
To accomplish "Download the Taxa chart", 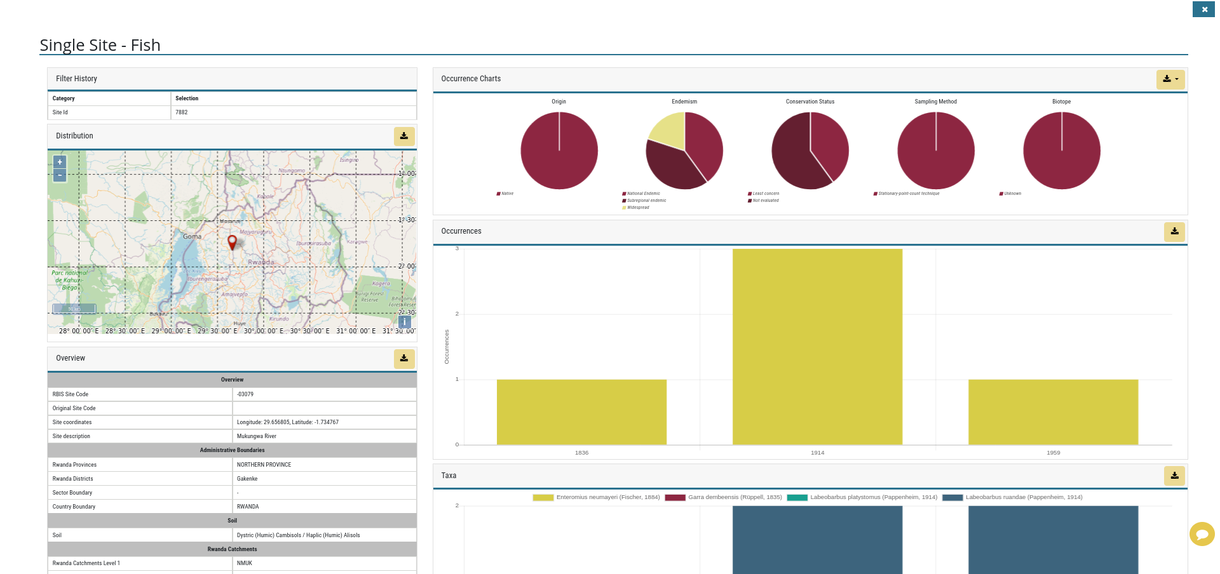I will click(x=1174, y=476).
